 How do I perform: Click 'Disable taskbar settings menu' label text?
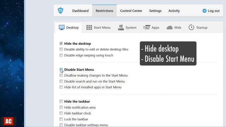coord(86,125)
